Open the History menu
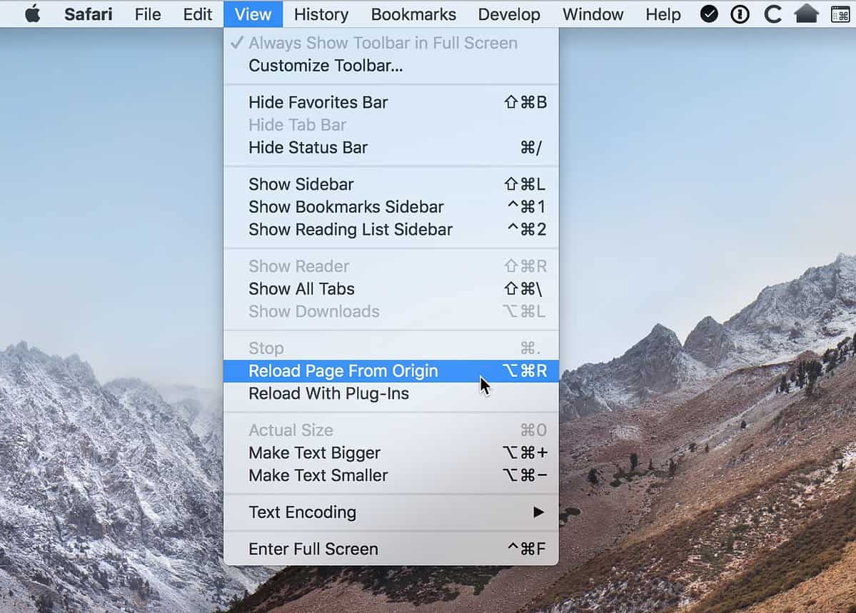Viewport: 856px width, 613px height. (321, 14)
